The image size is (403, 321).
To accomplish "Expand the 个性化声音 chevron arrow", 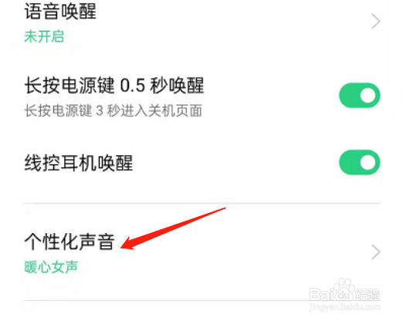I will coord(376,252).
